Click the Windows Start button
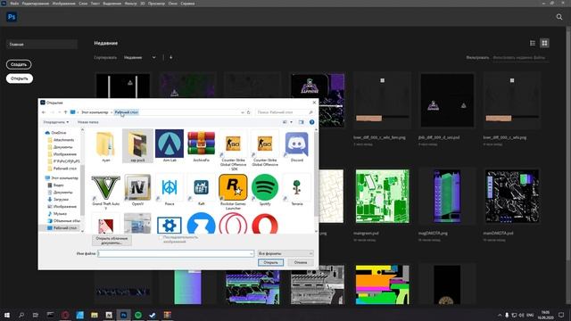Image resolution: width=571 pixels, height=321 pixels. click(6, 315)
